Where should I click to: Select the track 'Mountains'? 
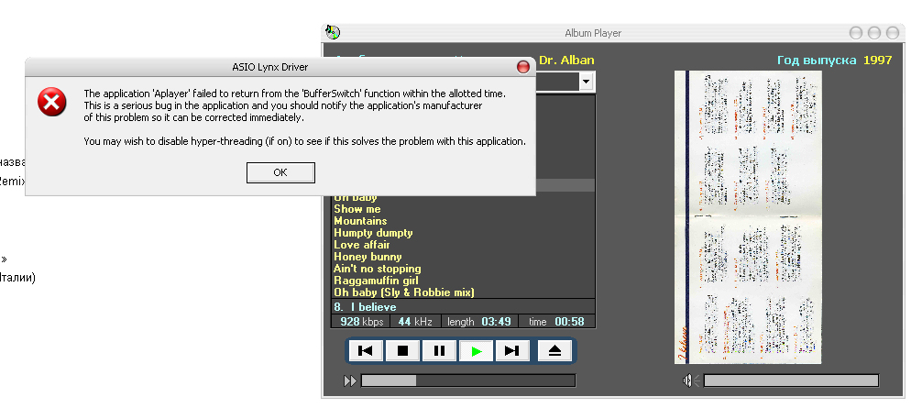[360, 221]
